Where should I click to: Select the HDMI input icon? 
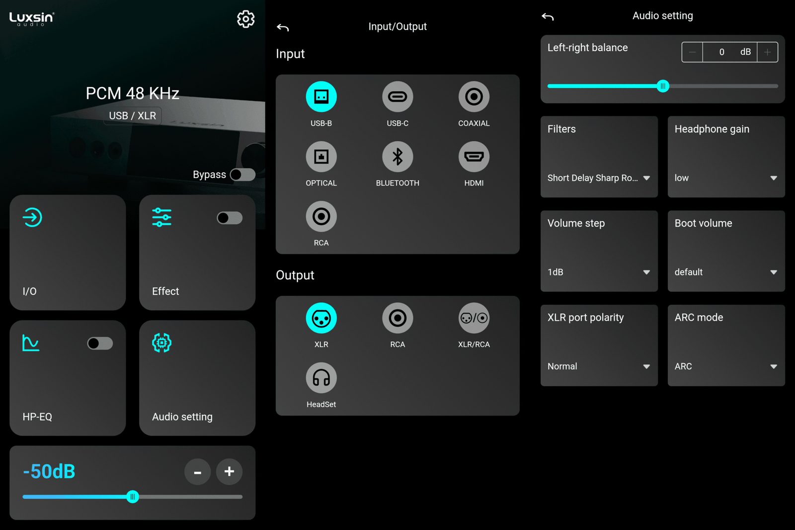pyautogui.click(x=474, y=157)
